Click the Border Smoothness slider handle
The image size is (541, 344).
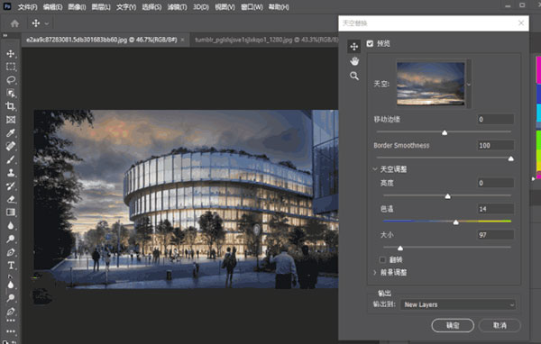510,158
